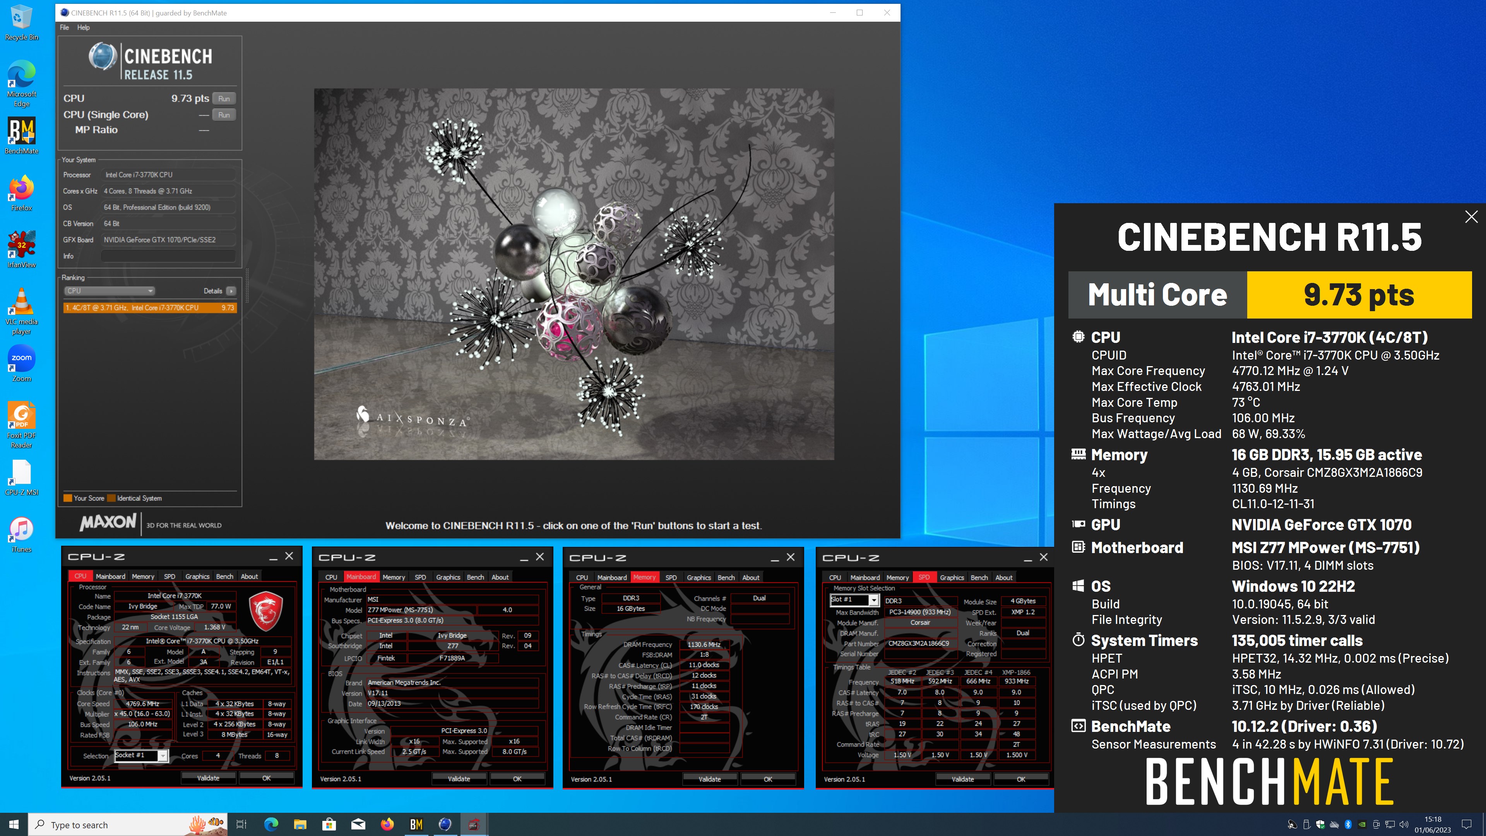
Task: Click the Edge icon in the taskbar
Action: tap(271, 824)
